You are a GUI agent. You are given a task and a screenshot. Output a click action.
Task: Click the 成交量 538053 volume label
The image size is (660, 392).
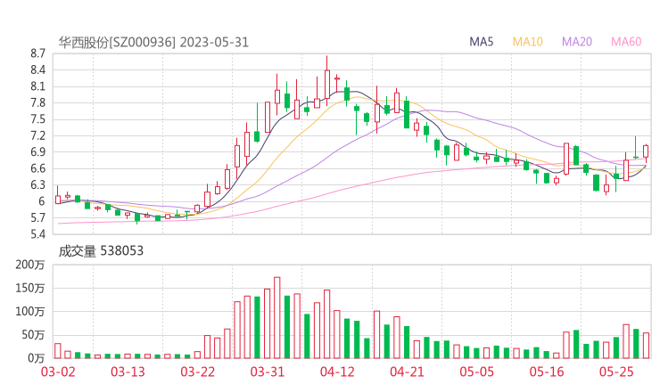pyautogui.click(x=101, y=251)
